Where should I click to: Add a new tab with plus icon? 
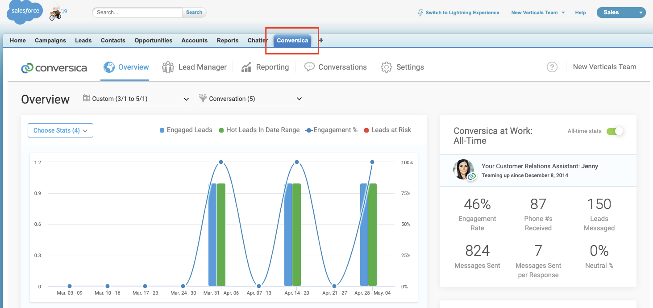coord(321,40)
